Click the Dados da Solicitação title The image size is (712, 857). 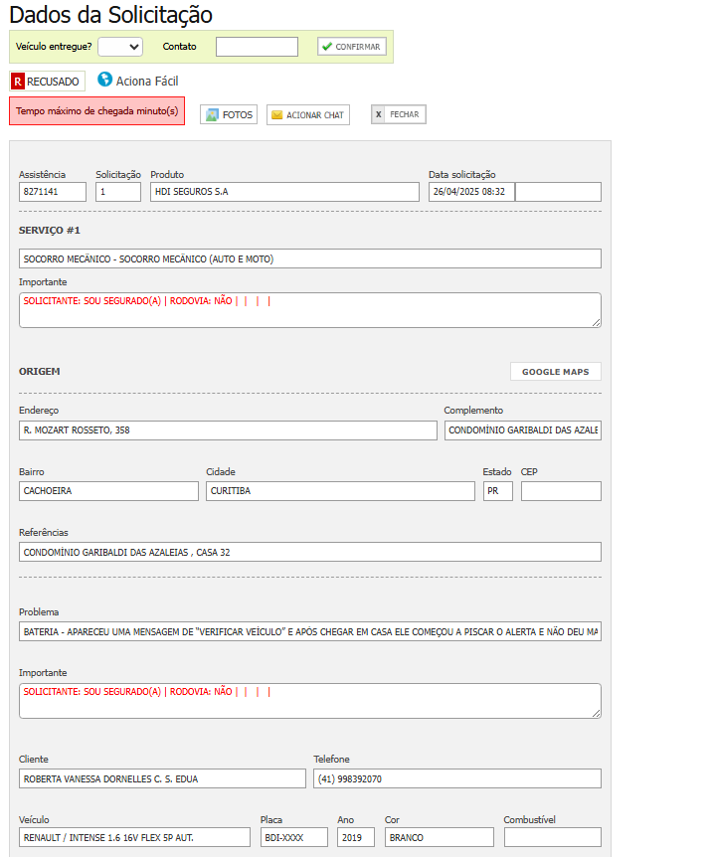tap(111, 15)
